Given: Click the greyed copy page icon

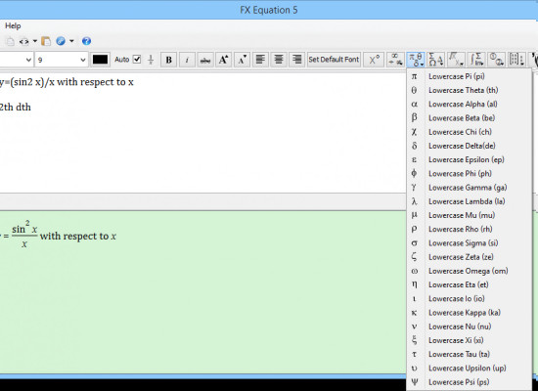Looking at the screenshot, I should (11, 41).
